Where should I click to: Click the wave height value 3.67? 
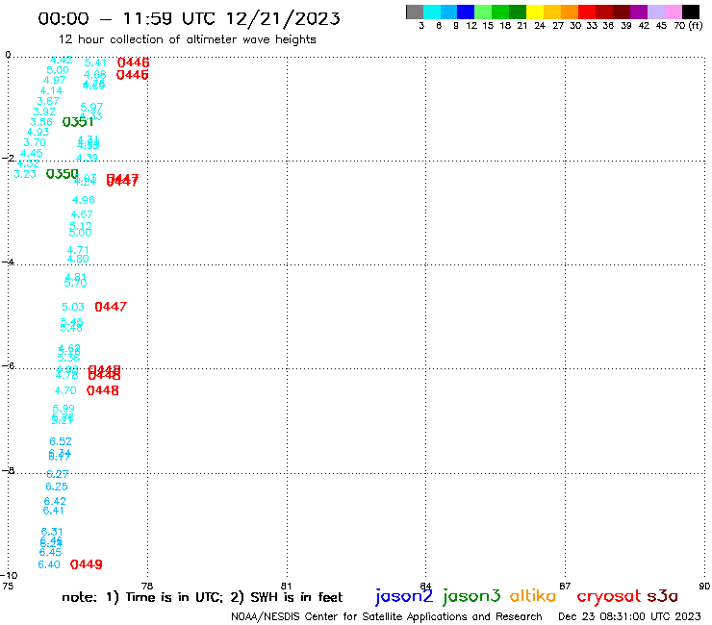tap(48, 101)
